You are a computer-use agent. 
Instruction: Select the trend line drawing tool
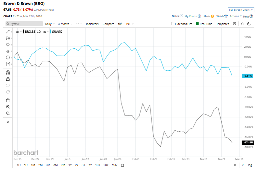8,31
